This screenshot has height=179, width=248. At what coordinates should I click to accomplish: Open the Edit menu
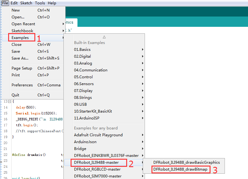point(14,3)
